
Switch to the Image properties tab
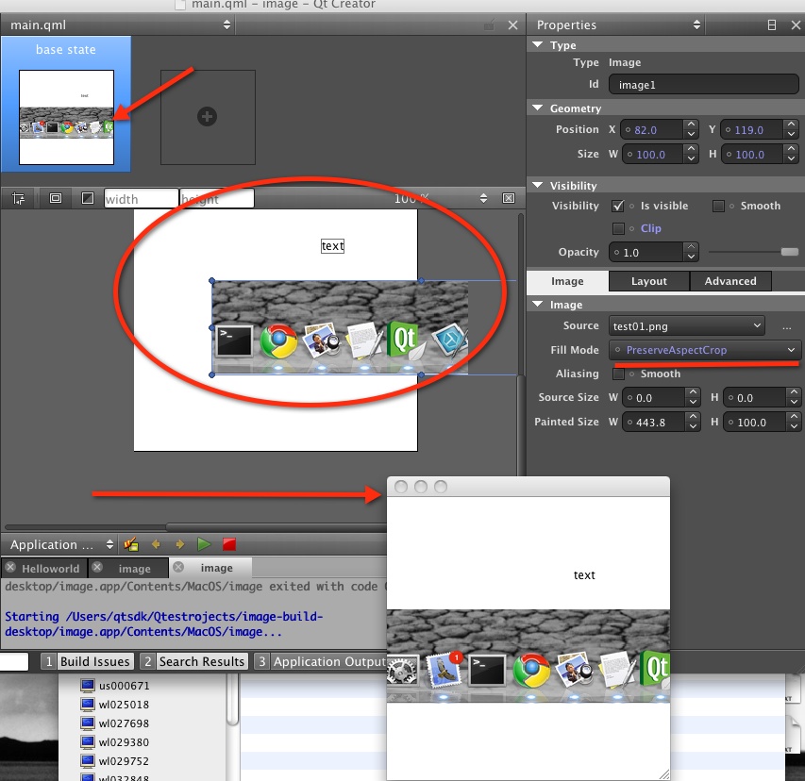(567, 281)
